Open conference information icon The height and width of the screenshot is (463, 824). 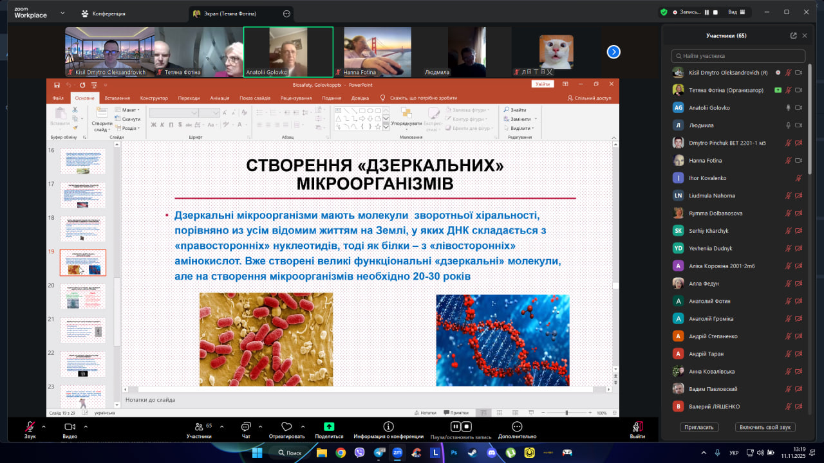pyautogui.click(x=388, y=427)
